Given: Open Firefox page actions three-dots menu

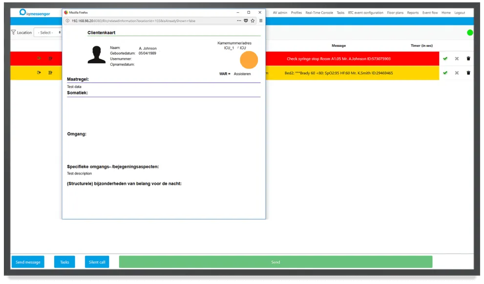Looking at the screenshot, I should [239, 21].
